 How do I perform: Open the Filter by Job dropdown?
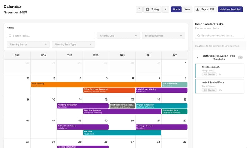[x=118, y=36]
